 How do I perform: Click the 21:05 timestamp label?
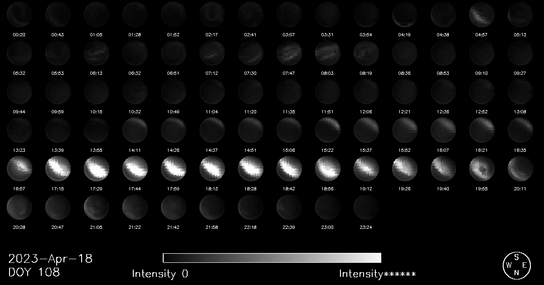pyautogui.click(x=96, y=227)
